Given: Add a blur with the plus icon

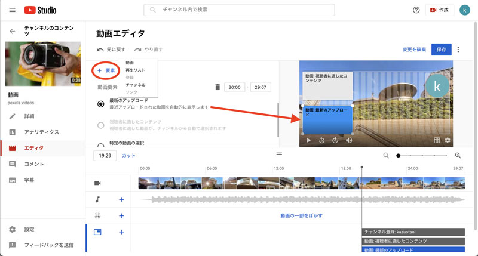Looking at the screenshot, I should click(121, 216).
